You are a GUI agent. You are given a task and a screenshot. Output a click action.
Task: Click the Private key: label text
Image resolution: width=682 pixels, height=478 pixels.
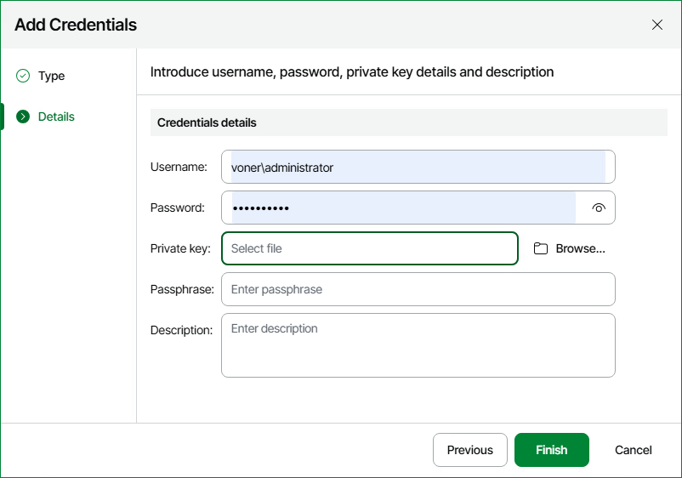pos(180,248)
